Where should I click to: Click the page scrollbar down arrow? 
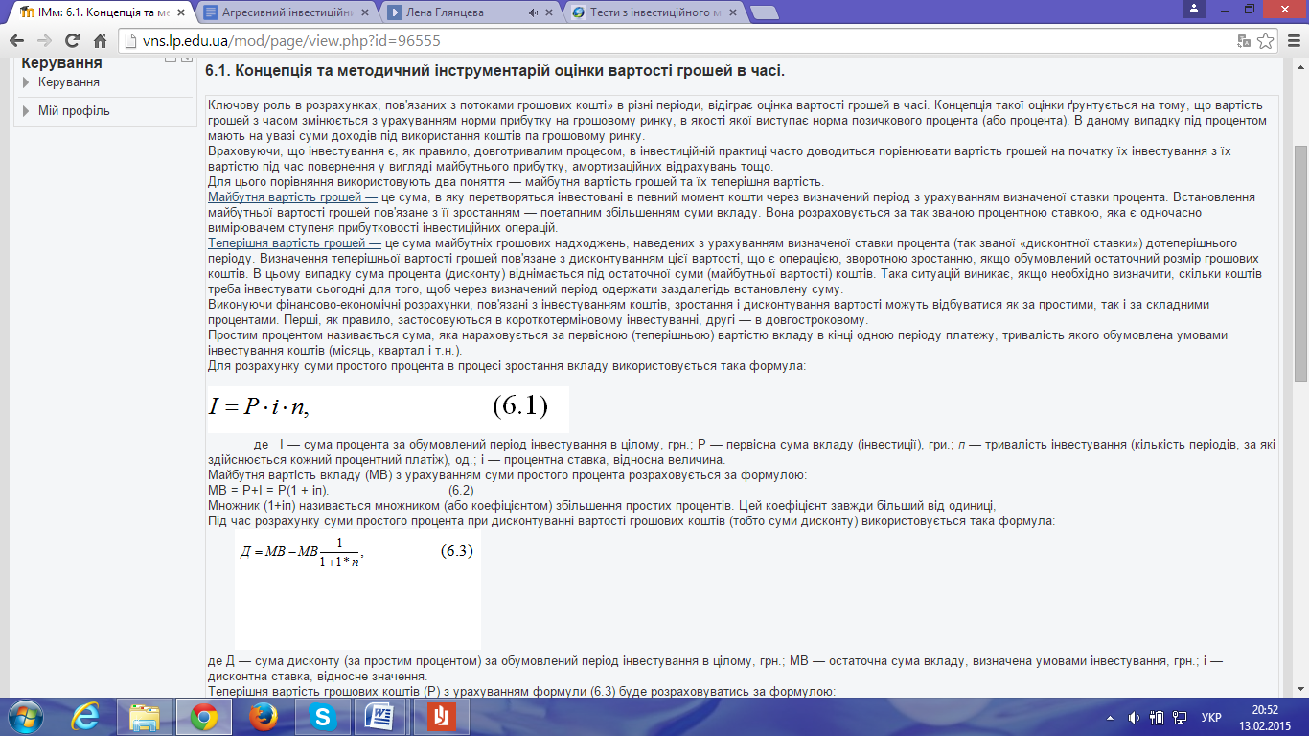pos(1300,689)
